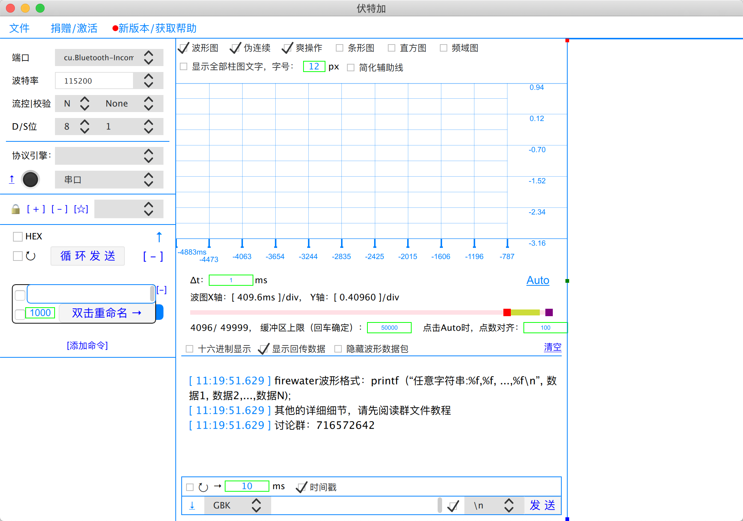Click the red dot update indicator
Viewport: 743px width, 521px height.
(115, 28)
